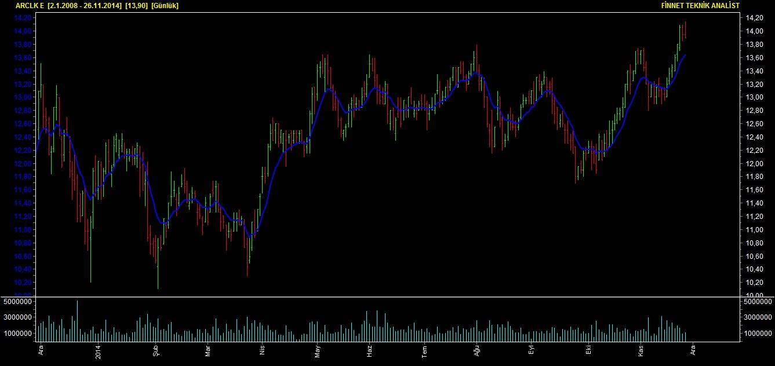
Task: Click the 14,20 price on right axis
Action: tap(754, 18)
